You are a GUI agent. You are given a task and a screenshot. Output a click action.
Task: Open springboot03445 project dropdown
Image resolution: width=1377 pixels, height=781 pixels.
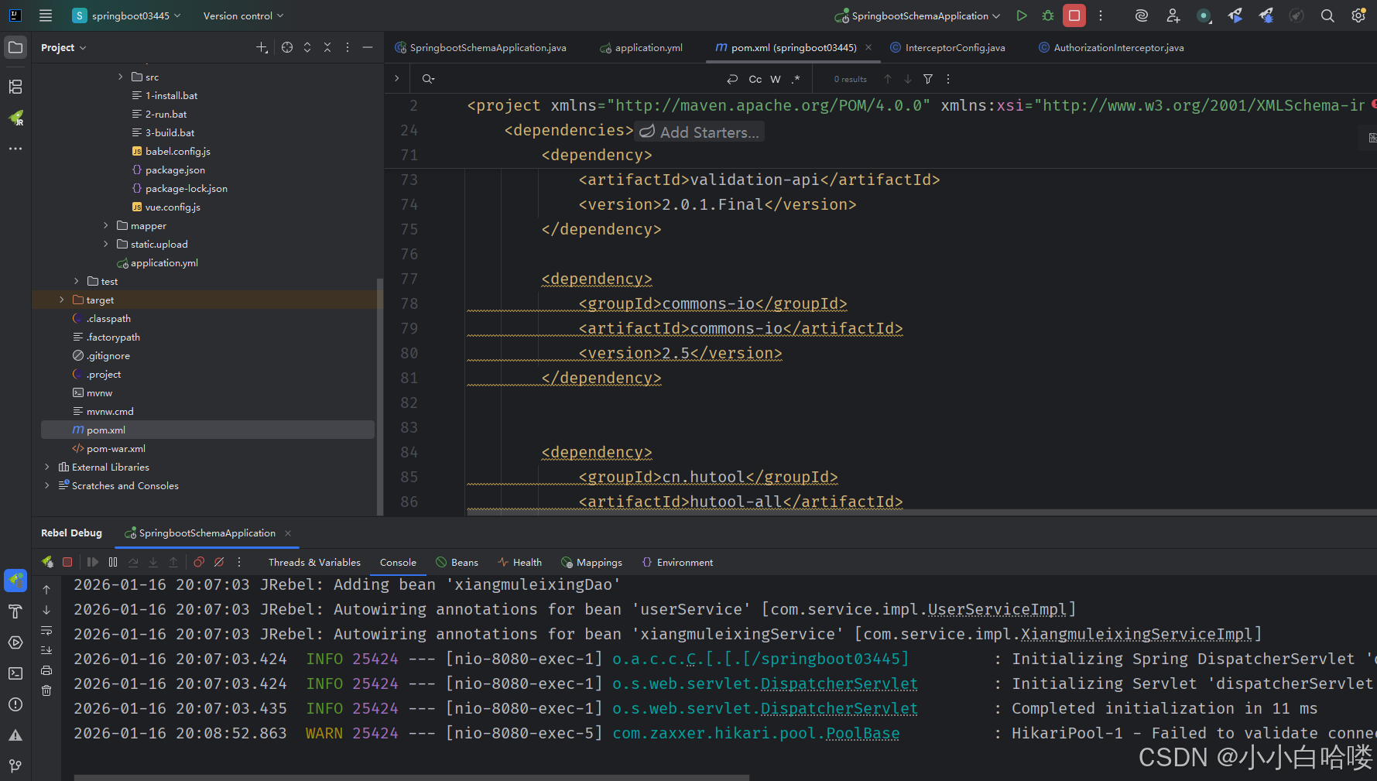pos(127,15)
